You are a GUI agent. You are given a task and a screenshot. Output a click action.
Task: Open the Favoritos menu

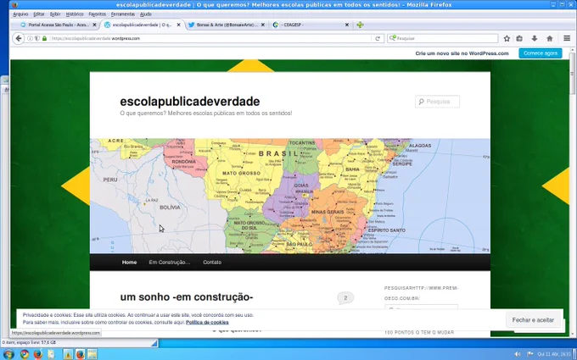click(x=97, y=14)
